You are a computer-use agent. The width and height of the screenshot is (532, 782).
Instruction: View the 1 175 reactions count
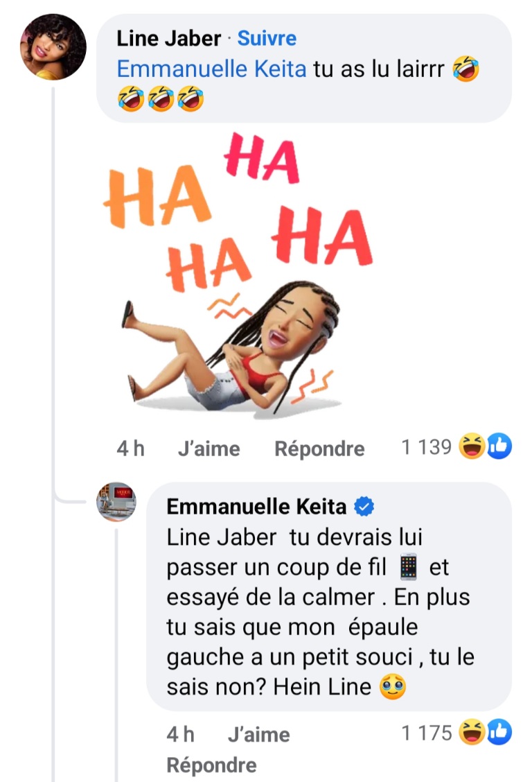(427, 733)
